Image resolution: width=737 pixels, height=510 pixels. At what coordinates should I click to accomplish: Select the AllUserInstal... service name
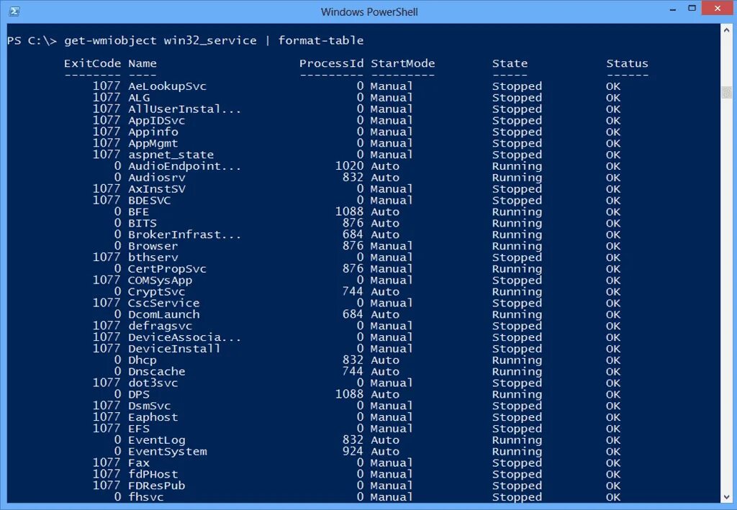click(x=185, y=109)
